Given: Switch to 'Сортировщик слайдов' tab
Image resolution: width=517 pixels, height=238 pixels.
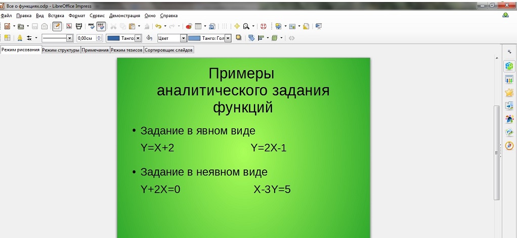Looking at the screenshot, I should coord(168,50).
